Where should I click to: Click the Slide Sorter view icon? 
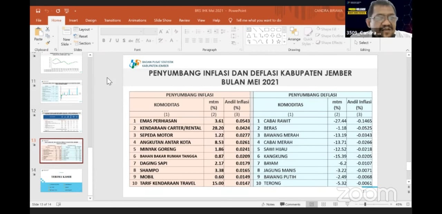[x=323, y=204]
